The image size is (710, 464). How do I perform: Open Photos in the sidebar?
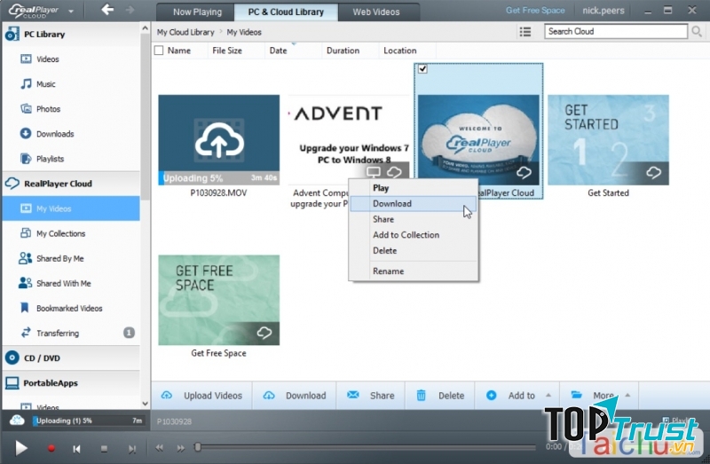pyautogui.click(x=48, y=109)
